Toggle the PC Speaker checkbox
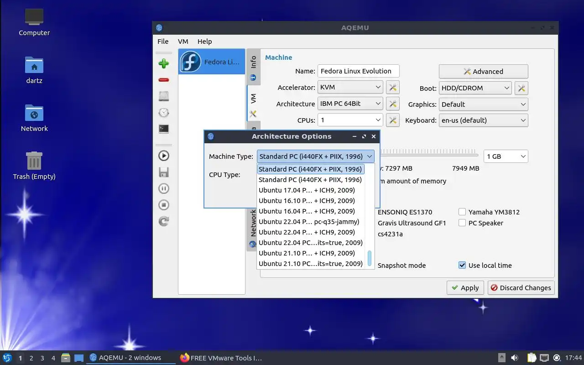This screenshot has height=365, width=584. point(462,223)
